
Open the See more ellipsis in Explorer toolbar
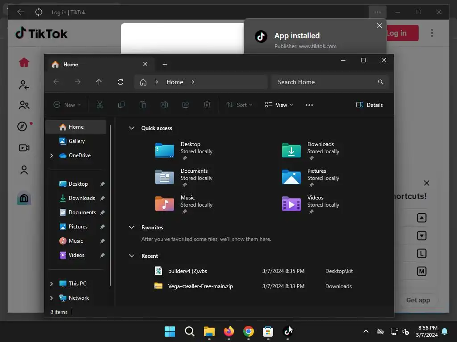tap(309, 105)
